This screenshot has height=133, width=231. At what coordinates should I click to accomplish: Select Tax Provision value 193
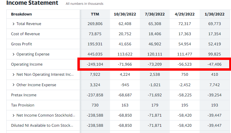(215, 105)
